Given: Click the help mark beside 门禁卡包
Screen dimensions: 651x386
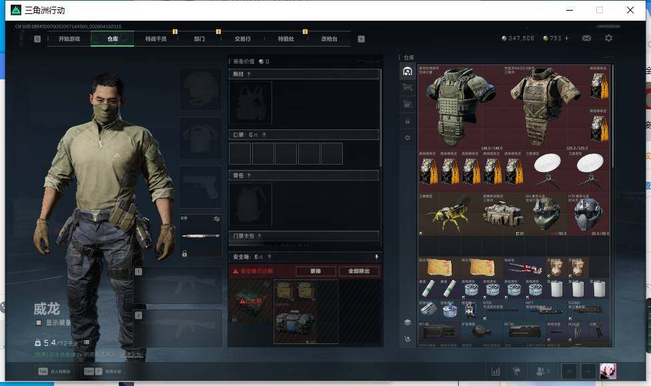Looking at the screenshot, I should coord(259,236).
